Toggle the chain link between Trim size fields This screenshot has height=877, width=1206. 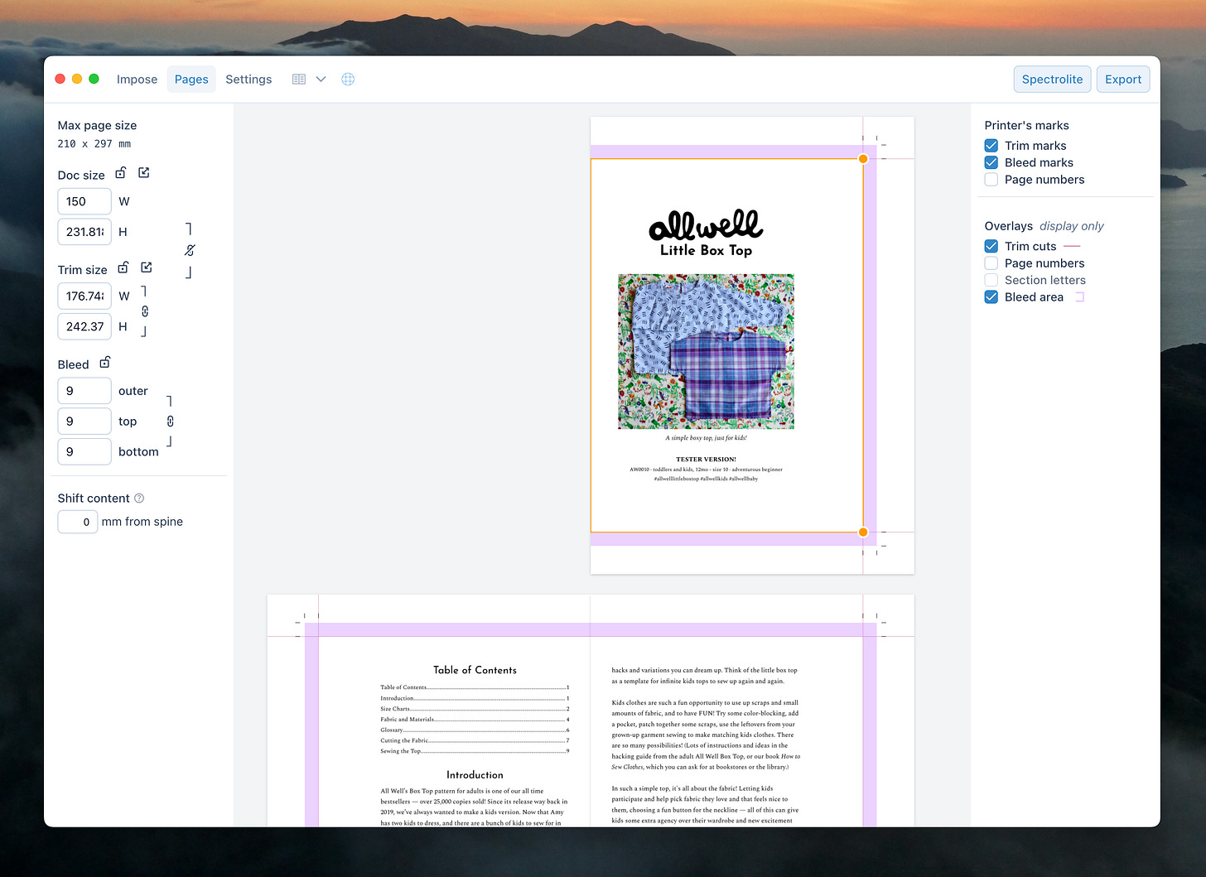[x=145, y=311]
